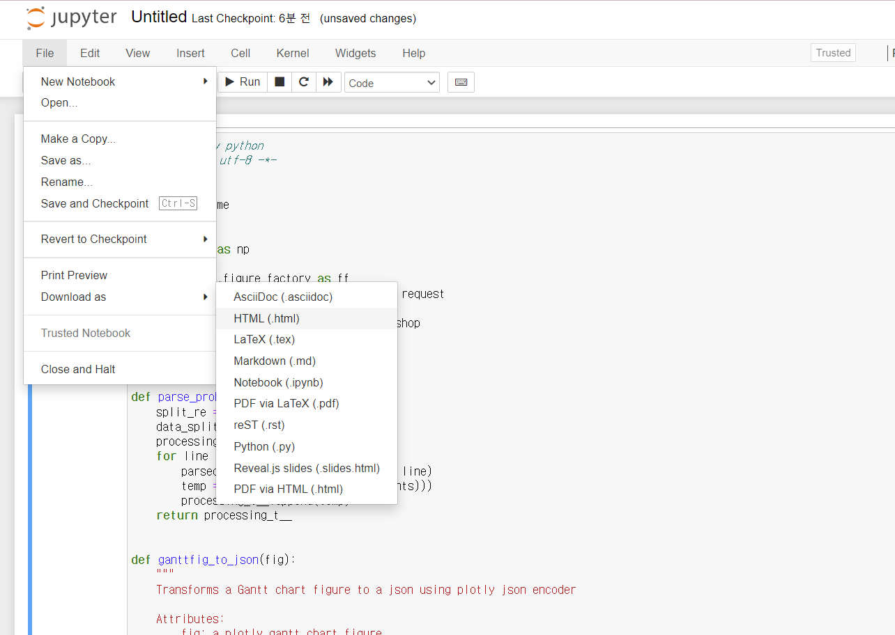The height and width of the screenshot is (635, 895).
Task: Open the Insert menu
Action: click(x=190, y=53)
